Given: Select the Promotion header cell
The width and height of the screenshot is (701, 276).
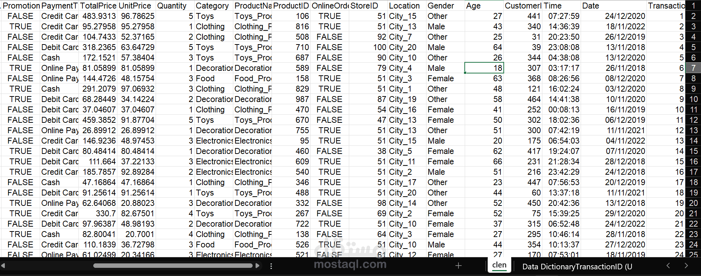Looking at the screenshot, I should [20, 6].
